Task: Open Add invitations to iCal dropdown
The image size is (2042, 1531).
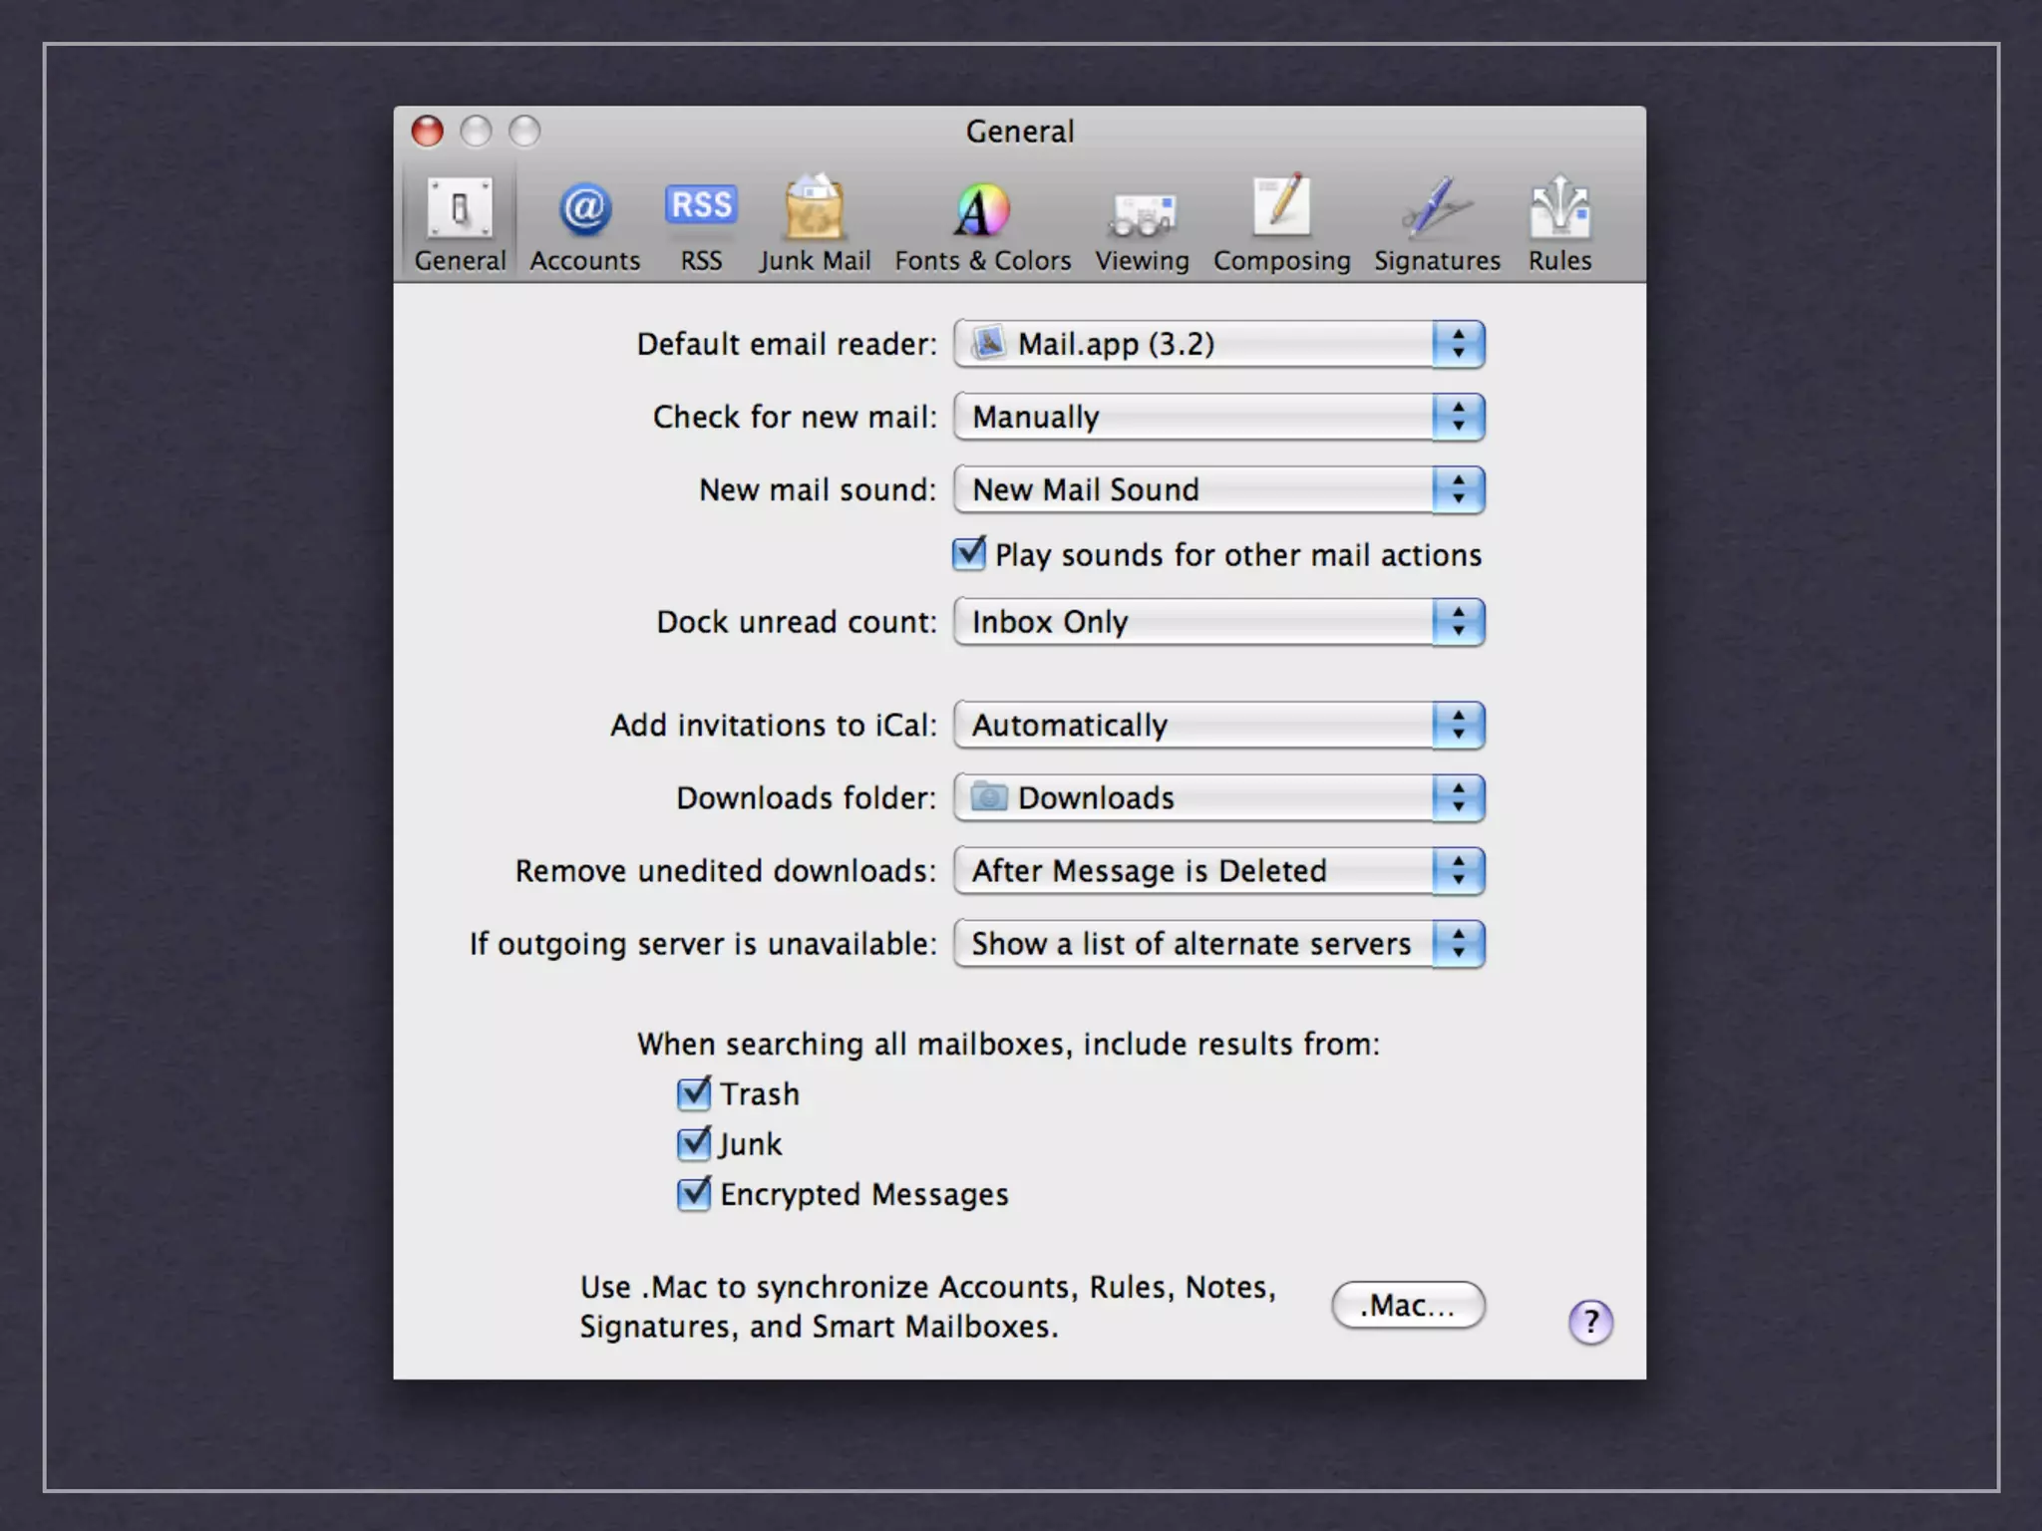Action: 1218,725
